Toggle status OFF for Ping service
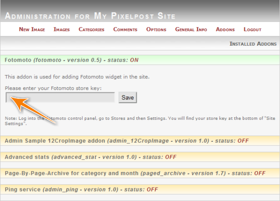Viewport: 280px width, 201px height. pos(152,189)
